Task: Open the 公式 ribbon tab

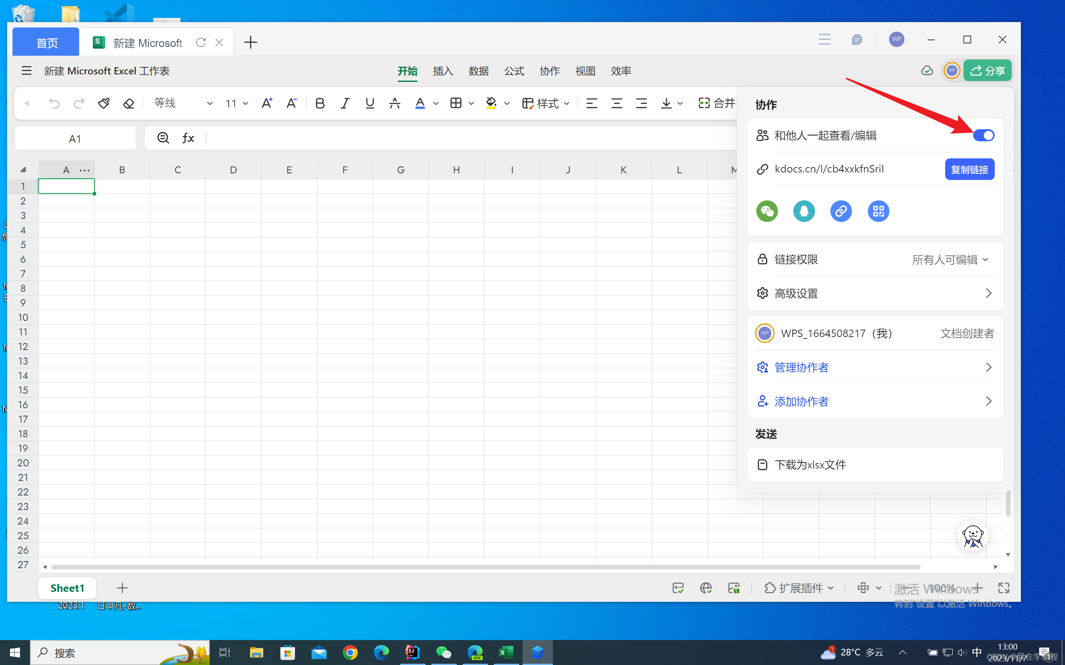Action: (x=514, y=71)
